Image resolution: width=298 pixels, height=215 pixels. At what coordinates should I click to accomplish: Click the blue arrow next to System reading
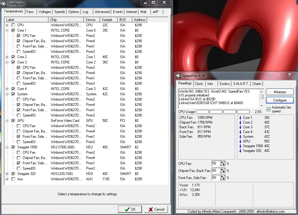240,137
